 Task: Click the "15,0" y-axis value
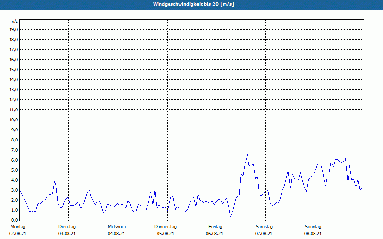[x=14, y=69]
